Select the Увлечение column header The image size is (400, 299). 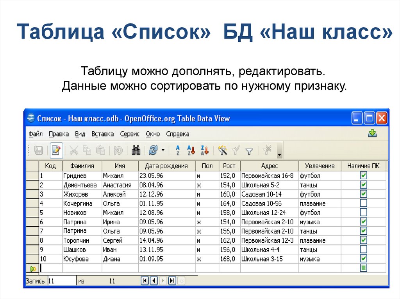[x=320, y=166]
